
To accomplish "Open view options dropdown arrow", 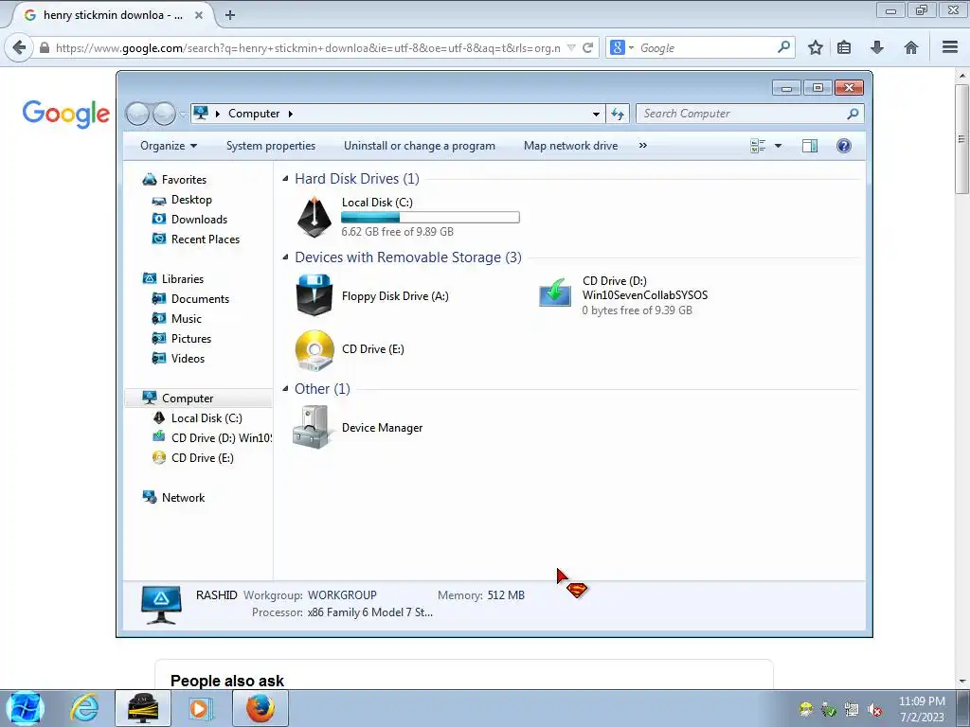I will pos(779,146).
